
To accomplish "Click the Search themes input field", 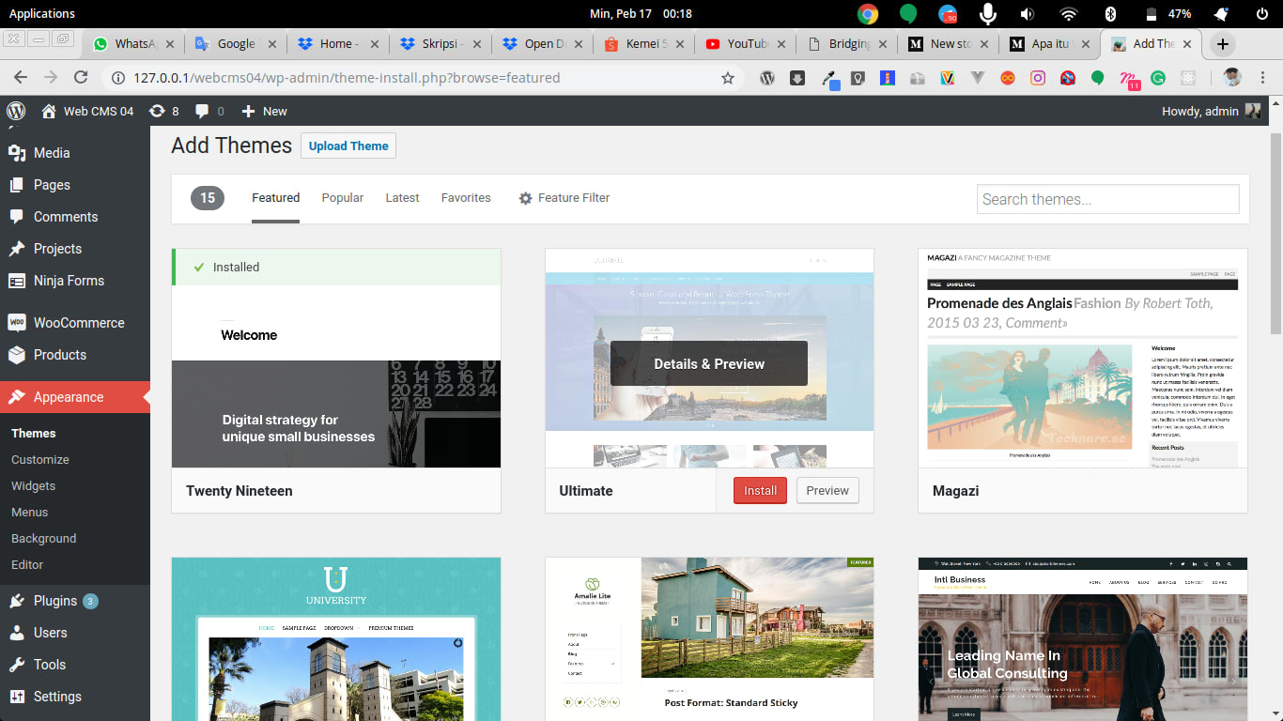I will coord(1107,198).
